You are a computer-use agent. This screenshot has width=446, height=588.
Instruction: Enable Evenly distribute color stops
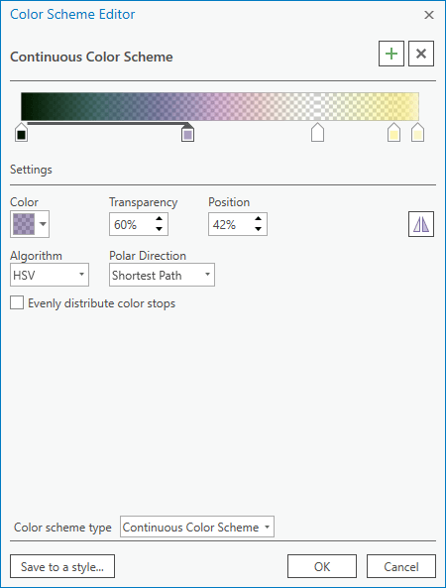point(17,302)
